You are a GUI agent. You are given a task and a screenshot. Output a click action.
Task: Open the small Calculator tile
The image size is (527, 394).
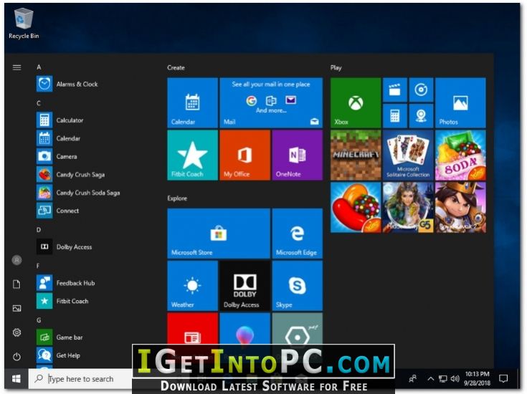point(395,116)
